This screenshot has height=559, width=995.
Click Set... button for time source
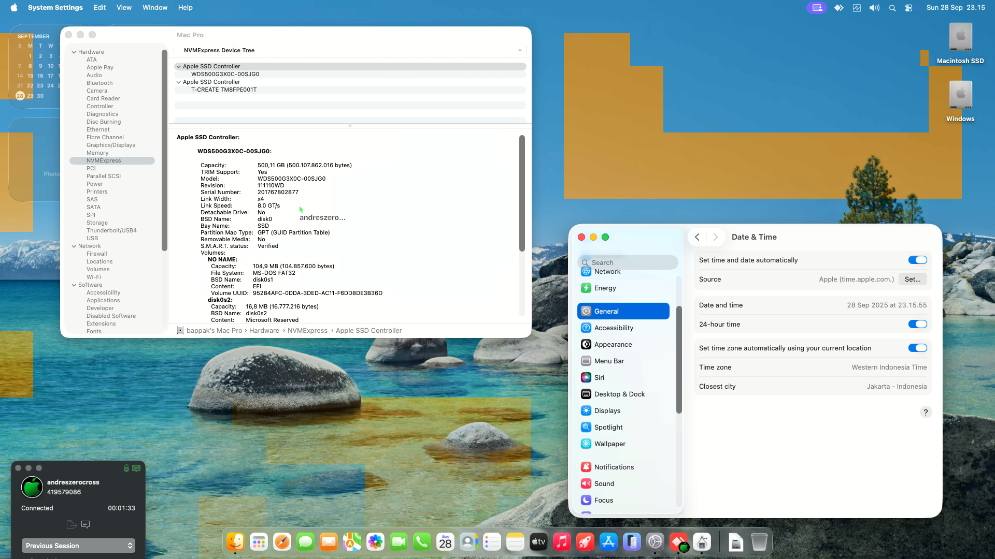pos(913,279)
